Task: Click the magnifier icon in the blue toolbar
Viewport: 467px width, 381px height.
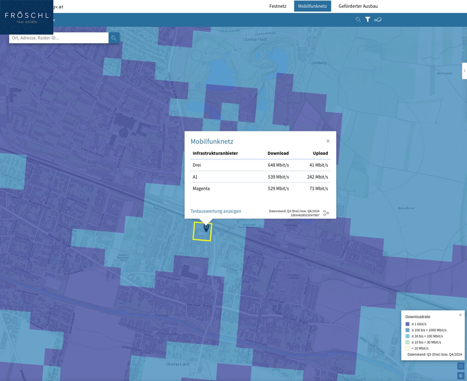Action: tap(358, 20)
